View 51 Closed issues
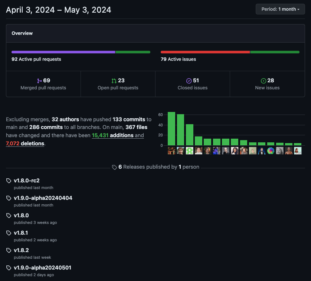311x281 pixels. (x=193, y=84)
